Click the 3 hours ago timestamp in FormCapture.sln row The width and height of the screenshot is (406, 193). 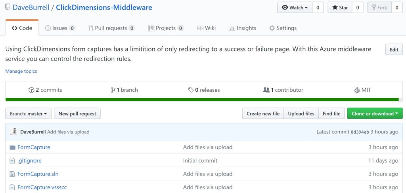pos(383,174)
